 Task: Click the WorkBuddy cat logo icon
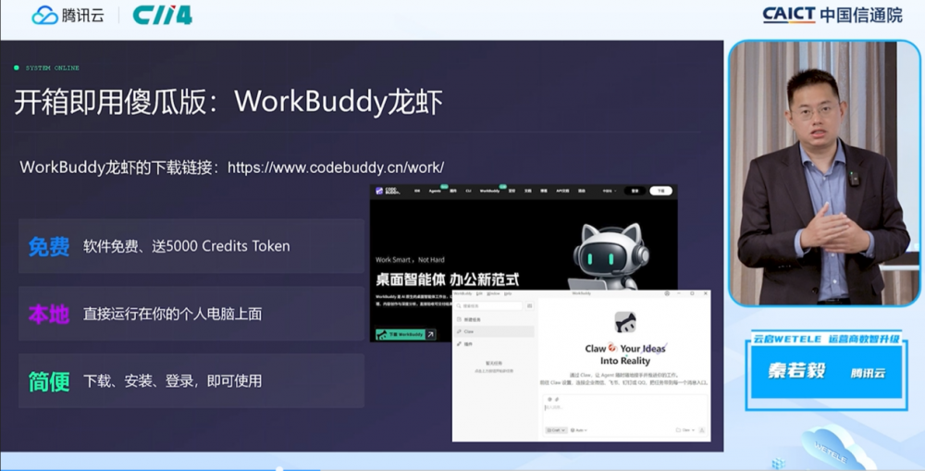(625, 322)
